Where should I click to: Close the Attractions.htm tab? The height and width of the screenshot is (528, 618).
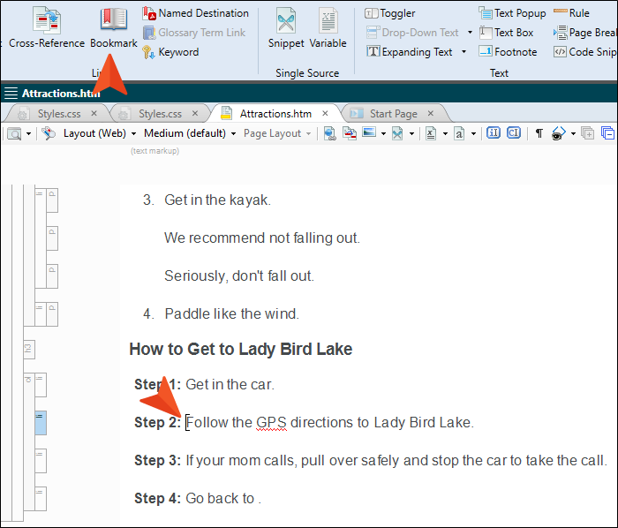point(326,113)
